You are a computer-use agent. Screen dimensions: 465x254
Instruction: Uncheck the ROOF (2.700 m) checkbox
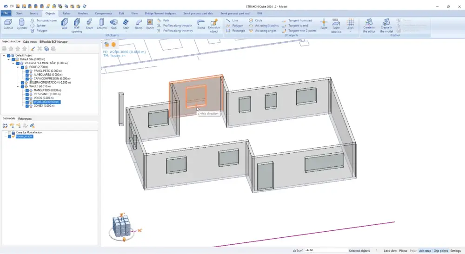23,67
